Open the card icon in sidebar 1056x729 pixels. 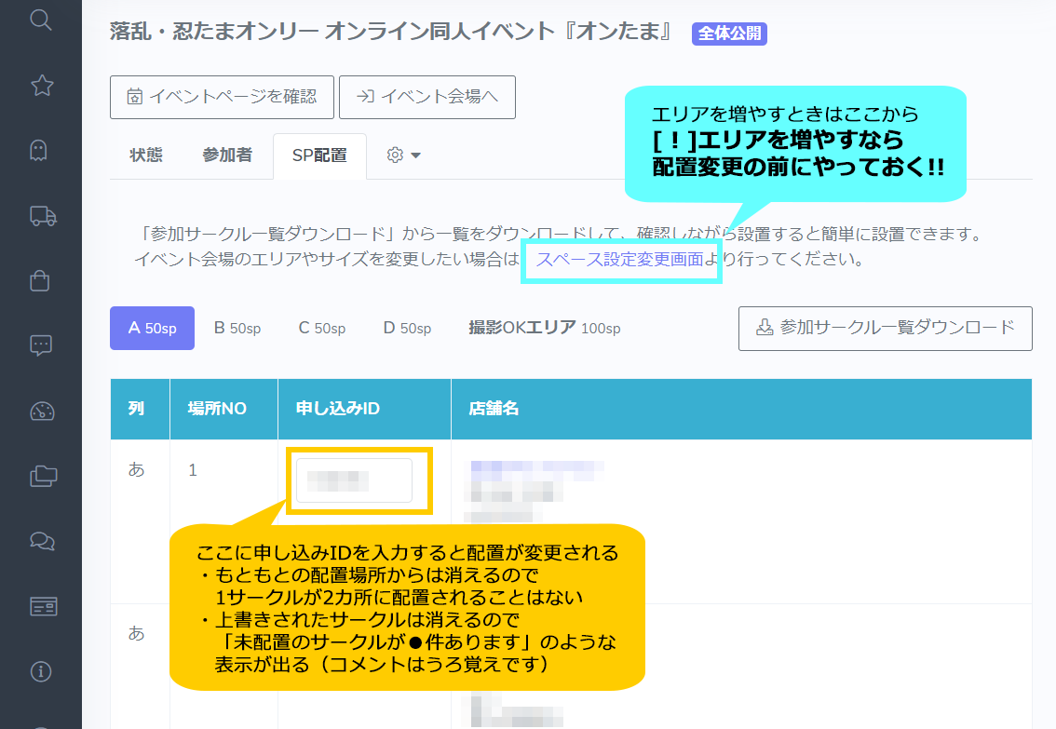[x=41, y=606]
